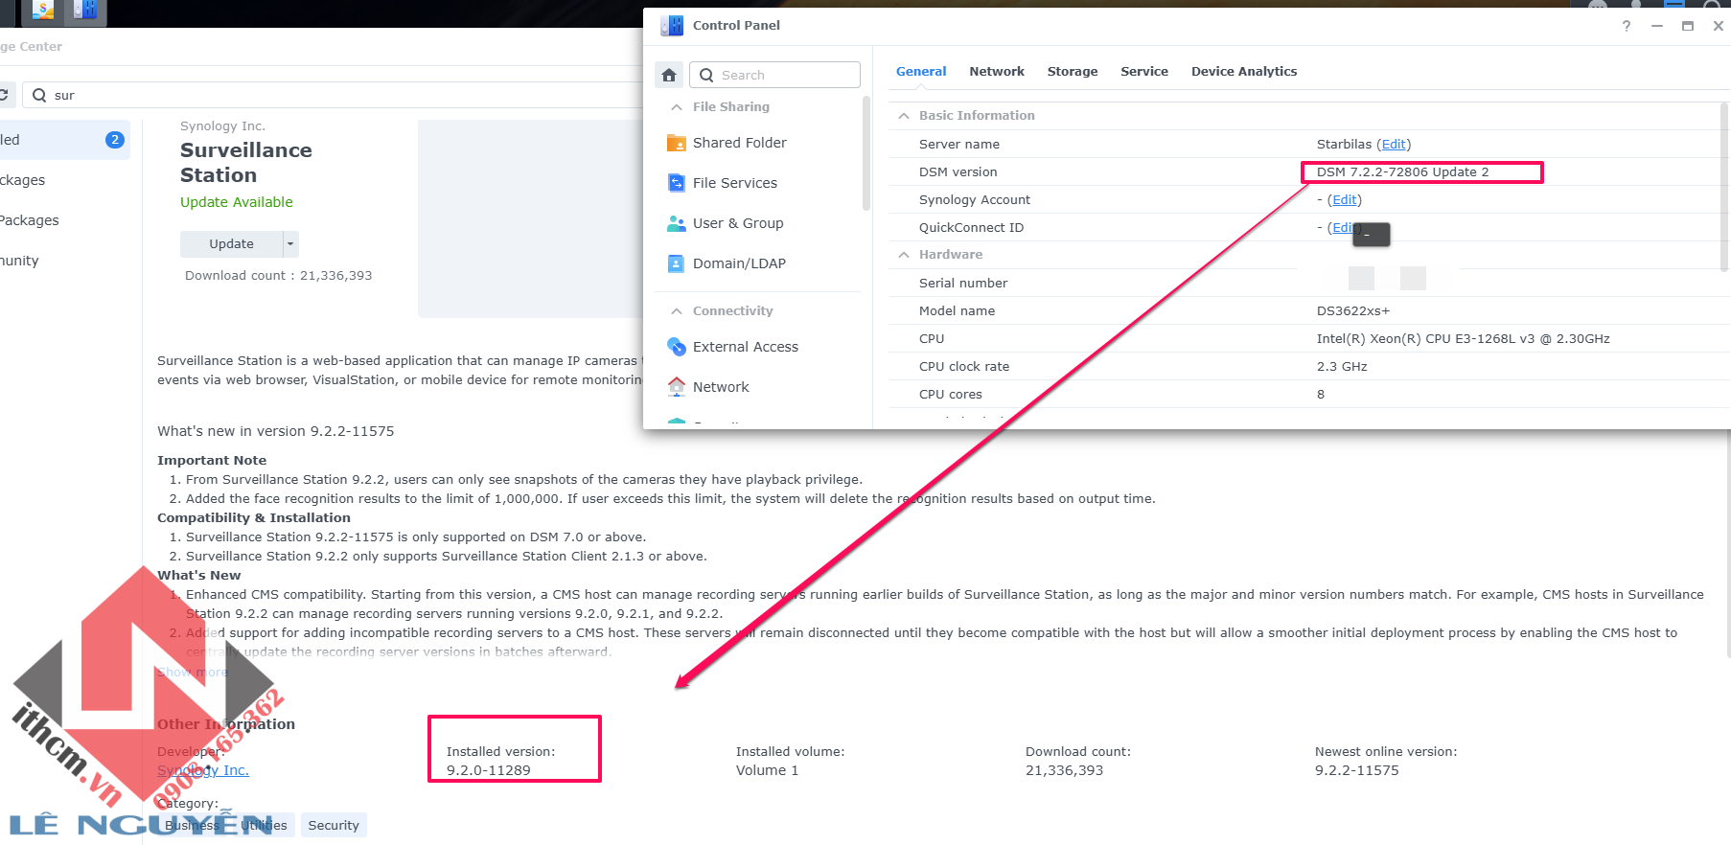1731x845 pixels.
Task: Open File Services settings
Action: pos(735,183)
